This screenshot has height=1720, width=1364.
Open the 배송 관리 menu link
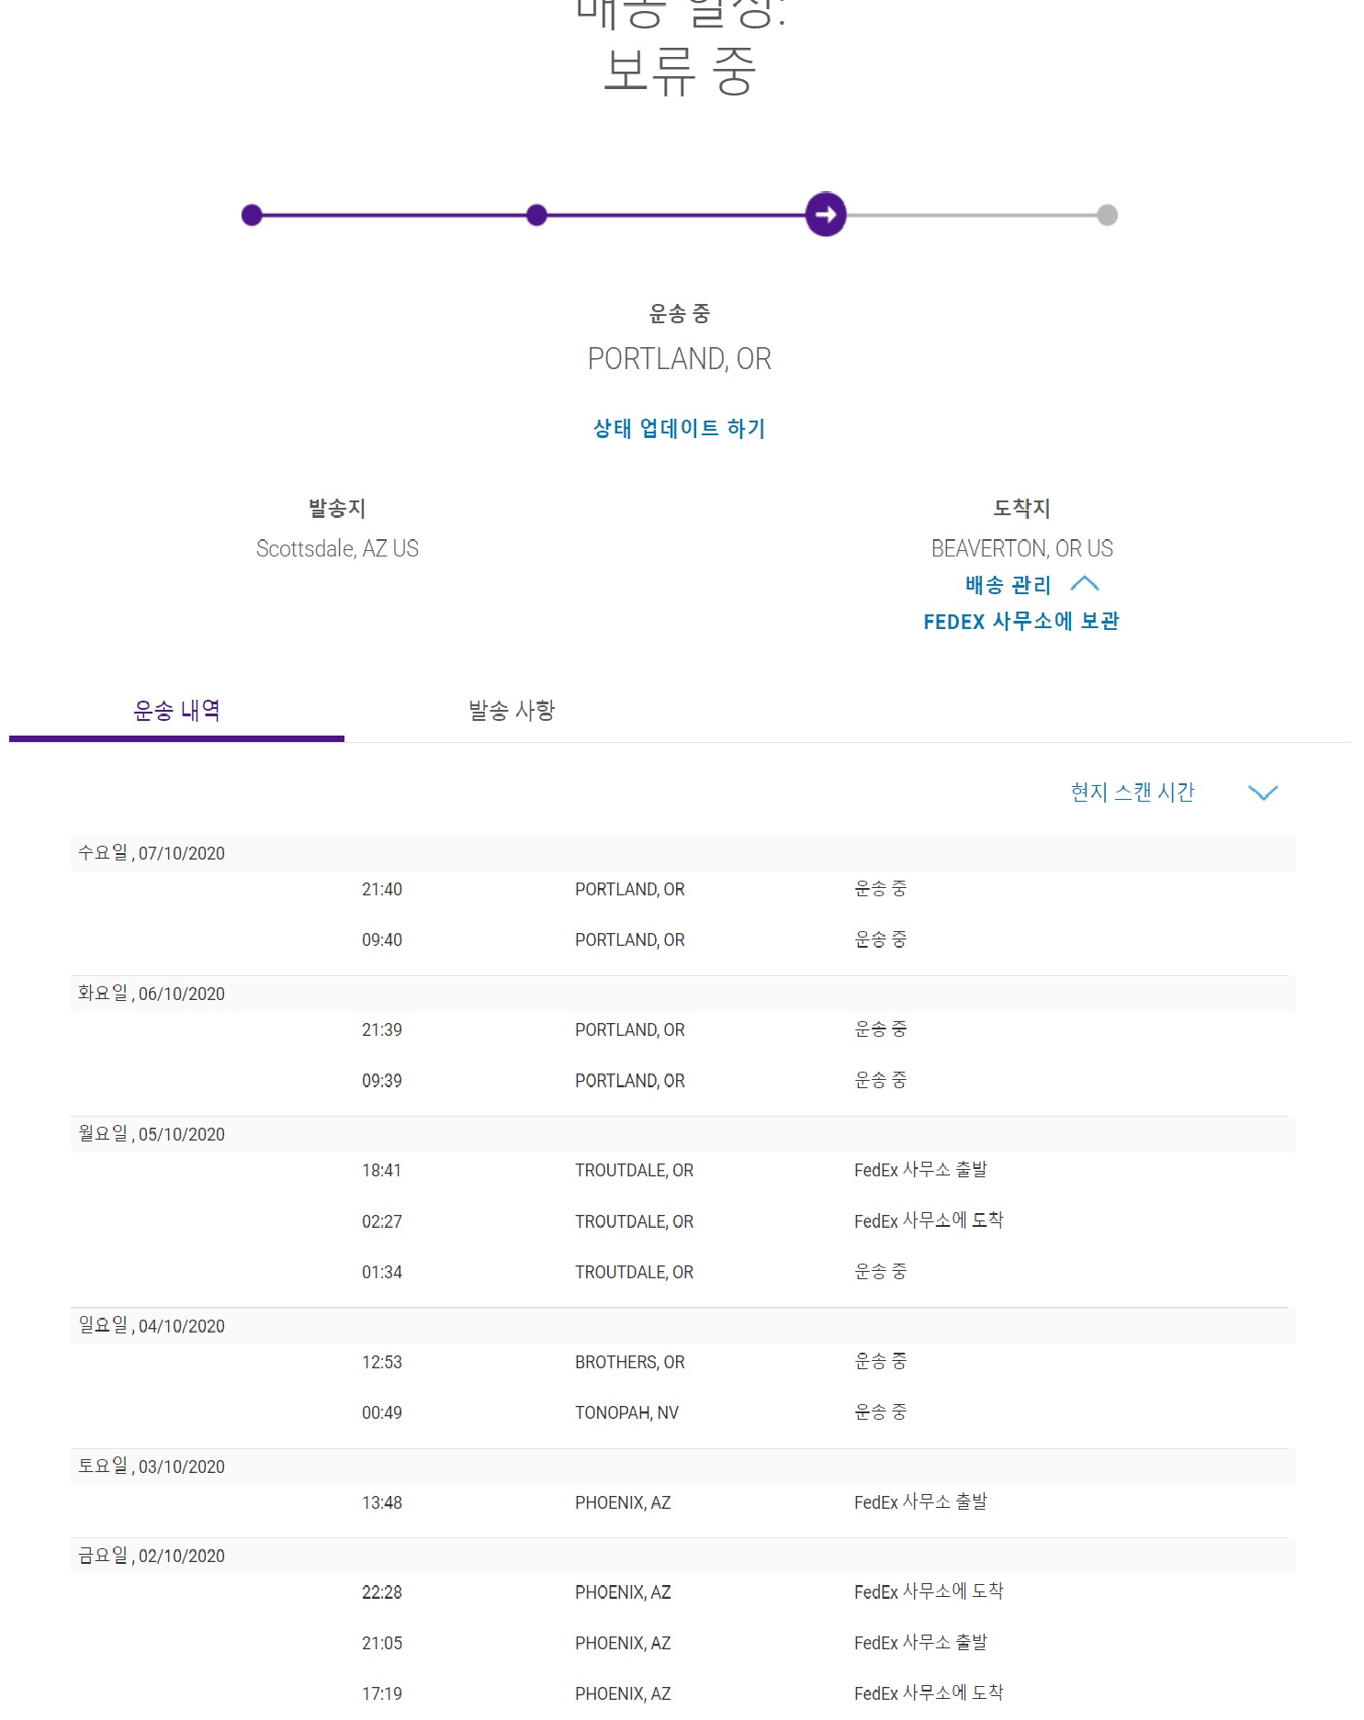tap(1008, 585)
